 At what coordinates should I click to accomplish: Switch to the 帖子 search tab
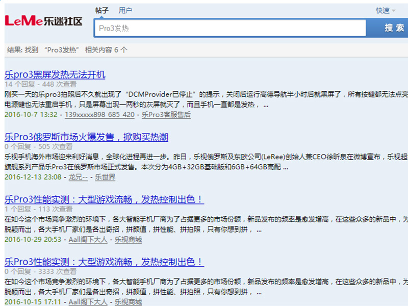[101, 10]
